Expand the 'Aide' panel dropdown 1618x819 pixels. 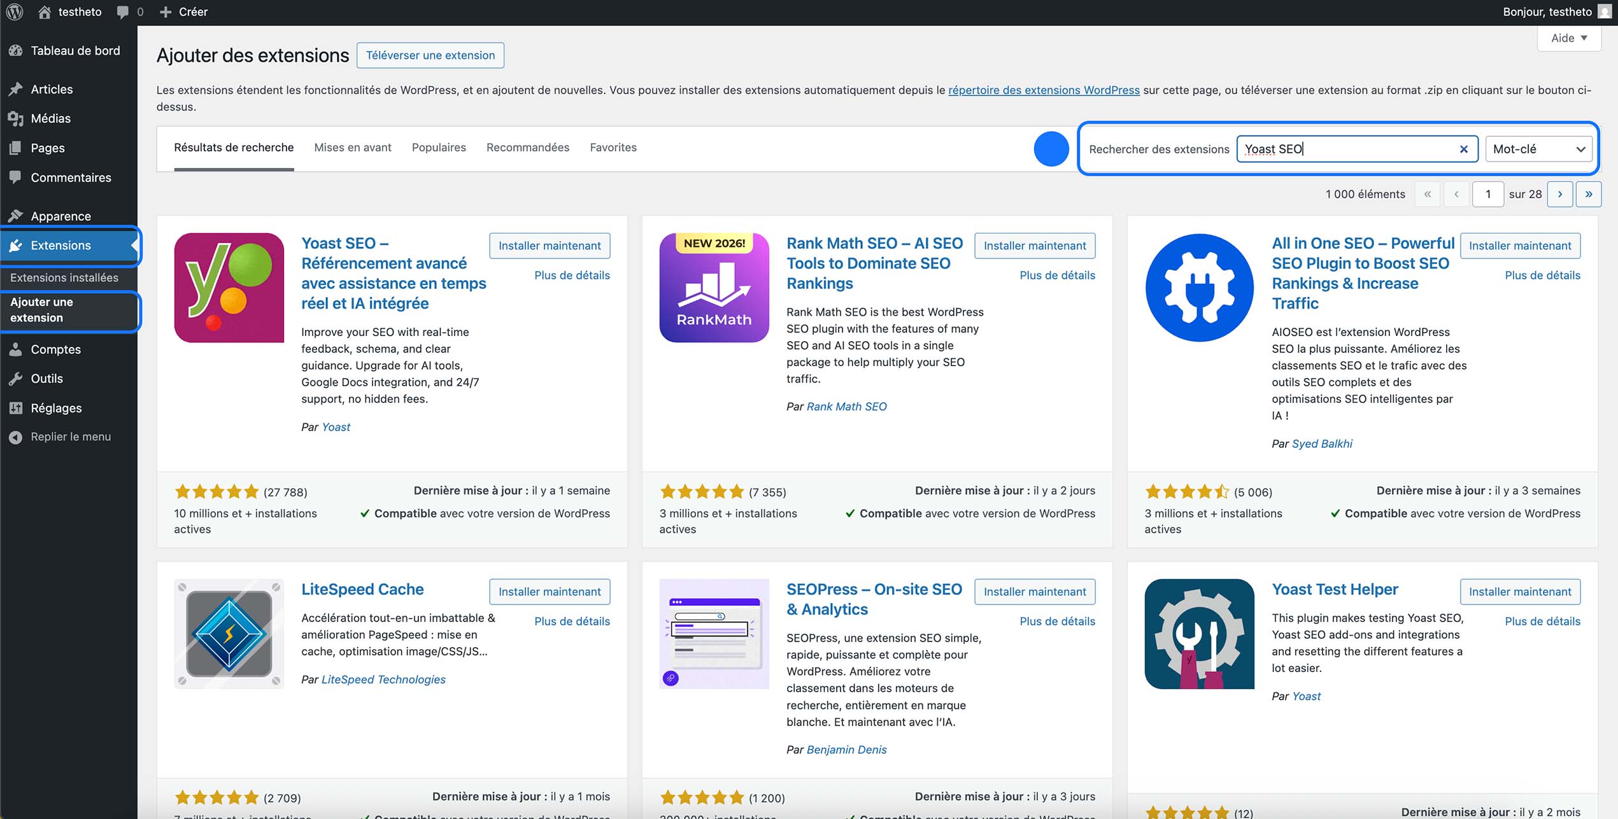tap(1568, 38)
